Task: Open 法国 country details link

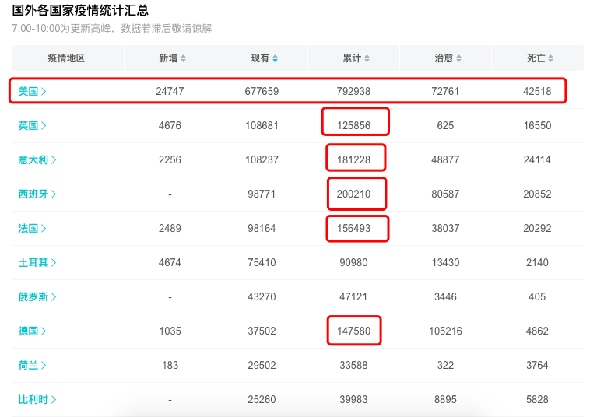Action: click(33, 228)
